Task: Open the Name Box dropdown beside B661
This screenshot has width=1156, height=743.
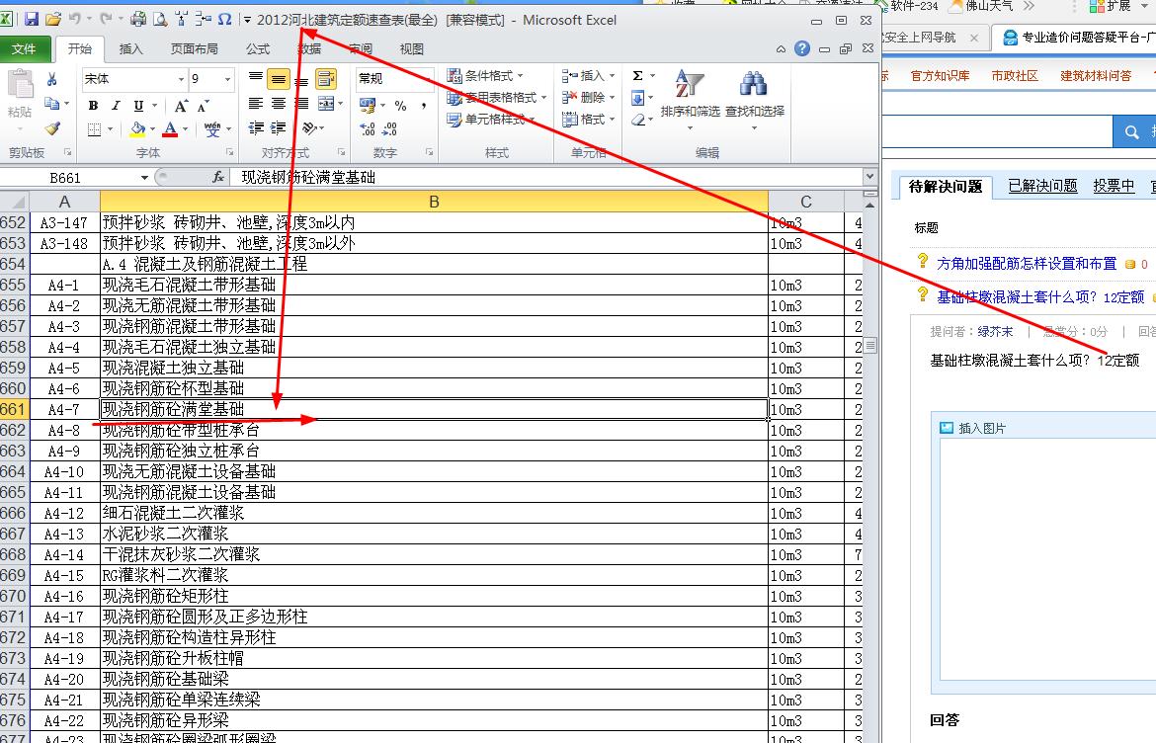Action: (x=144, y=178)
